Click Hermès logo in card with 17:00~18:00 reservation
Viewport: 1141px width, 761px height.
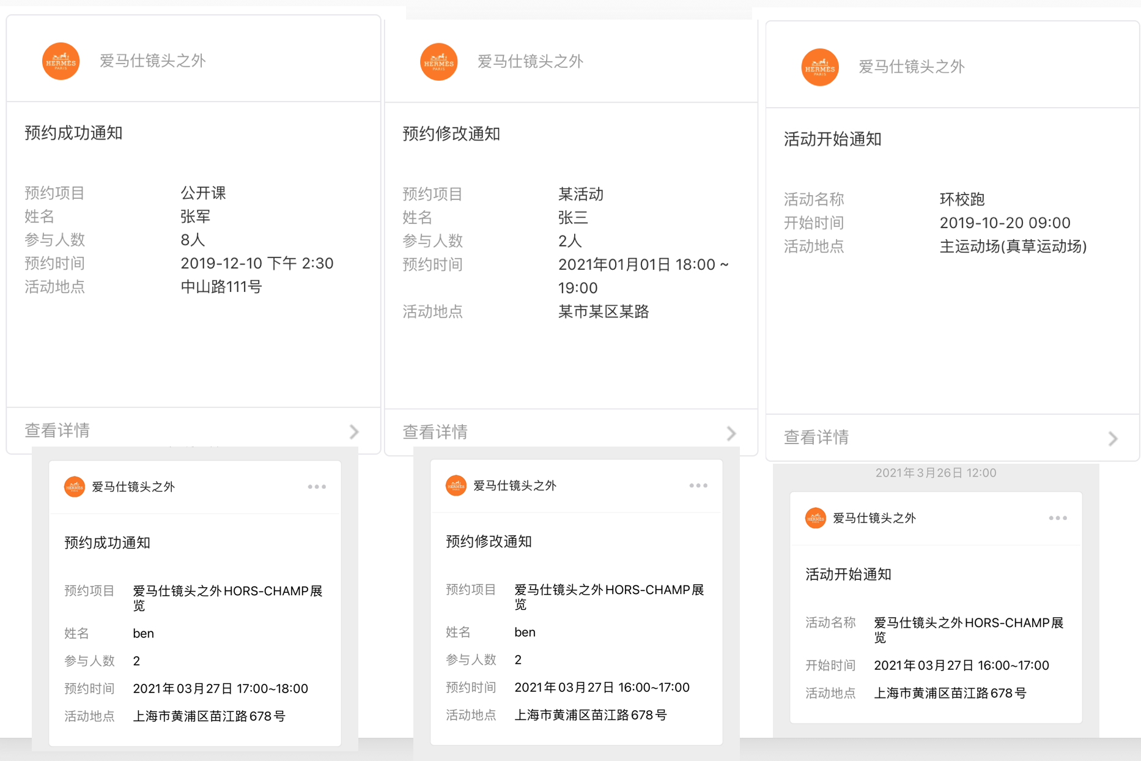74,487
